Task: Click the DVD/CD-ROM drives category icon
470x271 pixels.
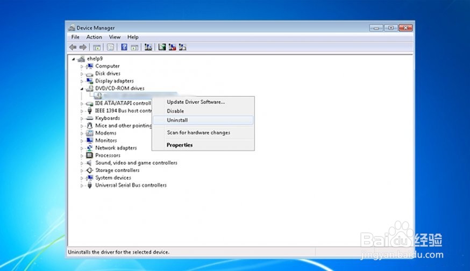Action: click(89, 88)
